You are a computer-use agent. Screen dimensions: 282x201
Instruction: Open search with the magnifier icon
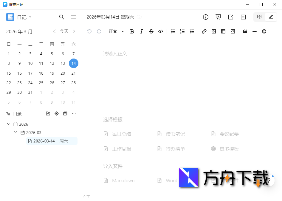62,17
